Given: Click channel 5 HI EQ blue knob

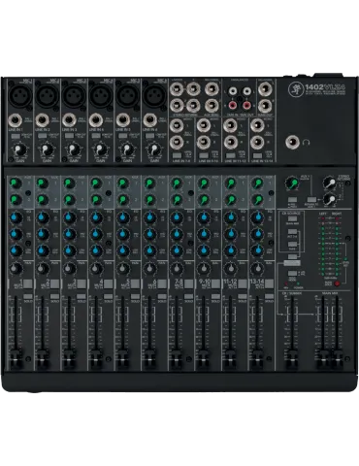Looking at the screenshot, I should [x=122, y=217].
